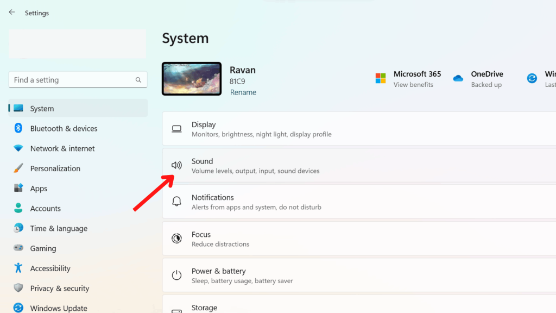Click 'Sleep, battery usage, battery saver' text
This screenshot has width=556, height=313.
pyautogui.click(x=242, y=280)
